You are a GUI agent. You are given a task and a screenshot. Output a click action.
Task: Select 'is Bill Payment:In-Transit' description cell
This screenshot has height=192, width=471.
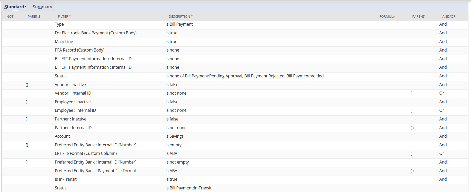[188, 188]
